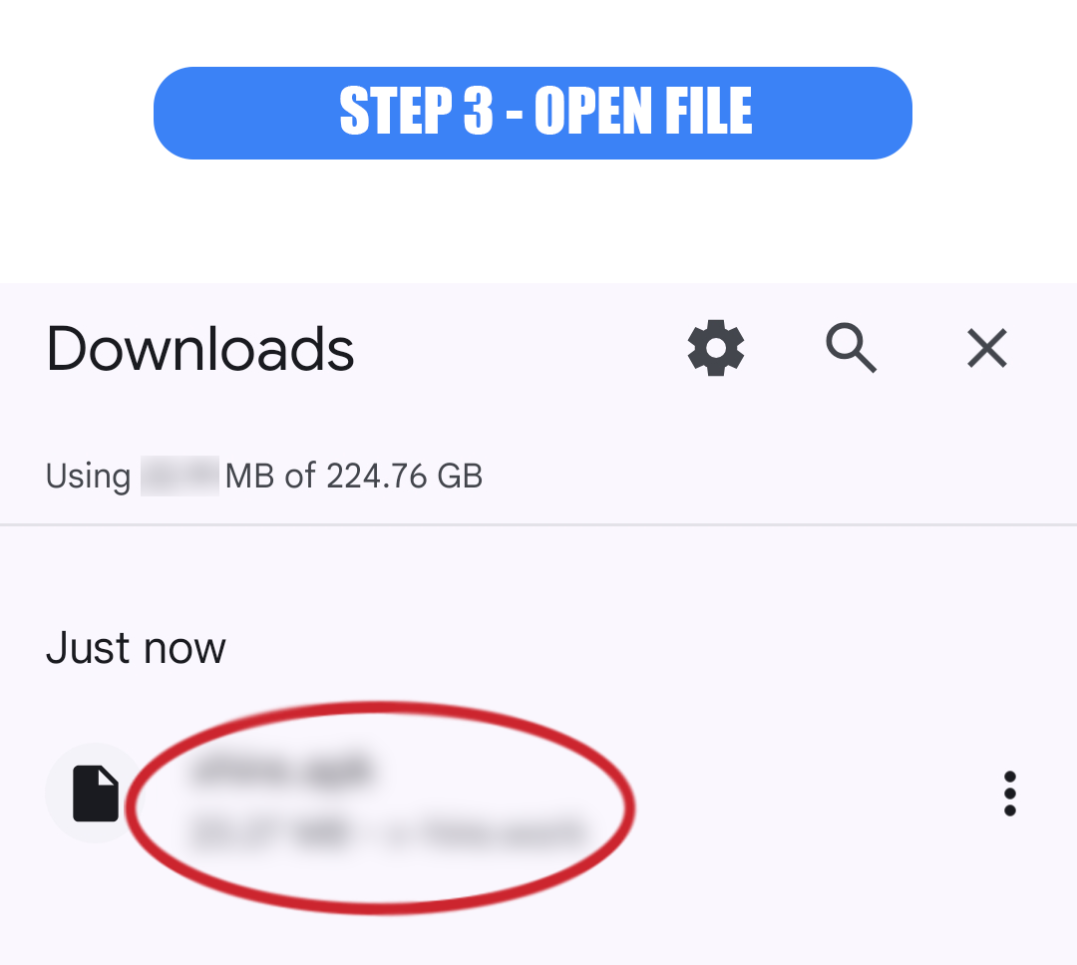The image size is (1077, 965).
Task: Open the three-dot menu for the downloaded file
Action: pos(1009,794)
